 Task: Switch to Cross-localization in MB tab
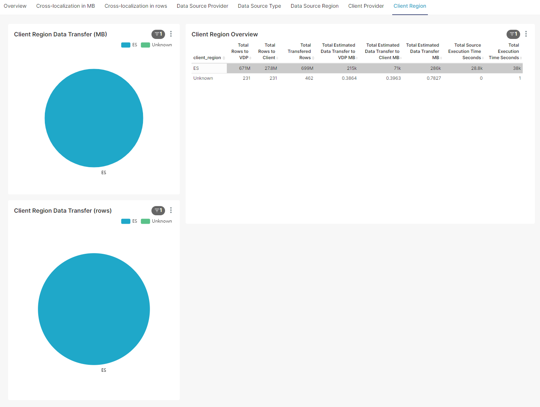[65, 6]
